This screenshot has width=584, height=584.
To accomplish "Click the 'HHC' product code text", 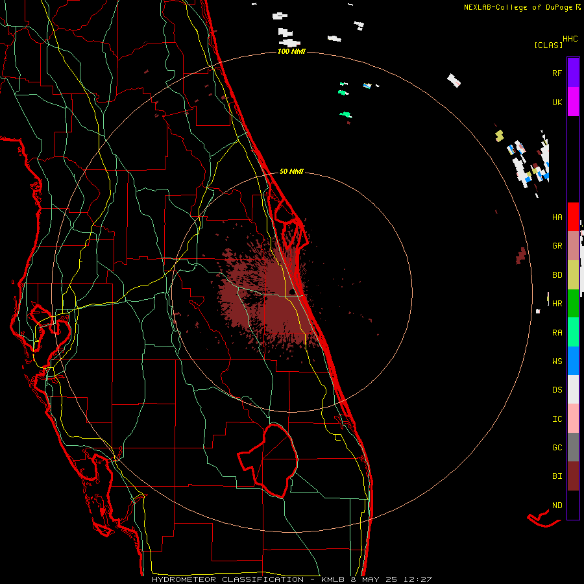I will click(x=570, y=39).
